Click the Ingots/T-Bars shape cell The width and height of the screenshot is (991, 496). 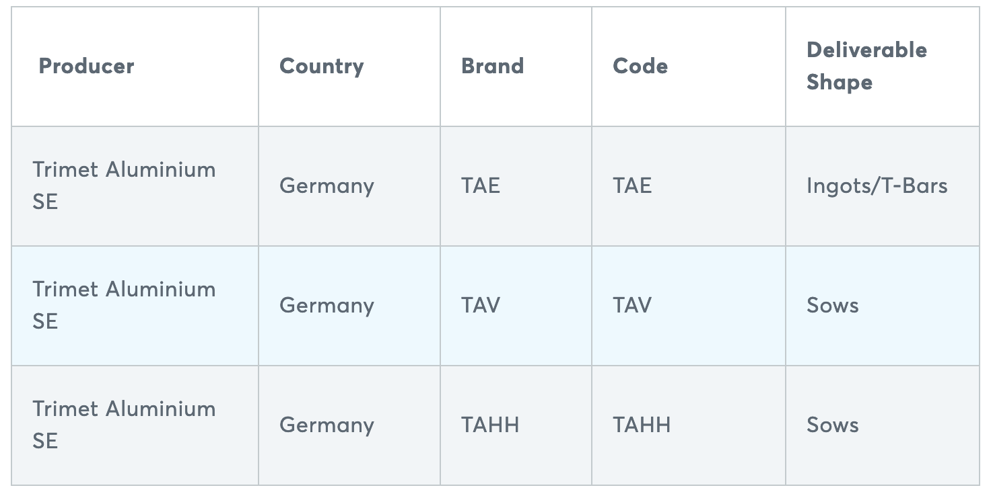877,186
